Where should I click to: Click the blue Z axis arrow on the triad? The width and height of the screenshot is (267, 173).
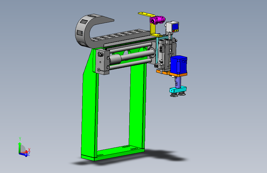click(24, 155)
